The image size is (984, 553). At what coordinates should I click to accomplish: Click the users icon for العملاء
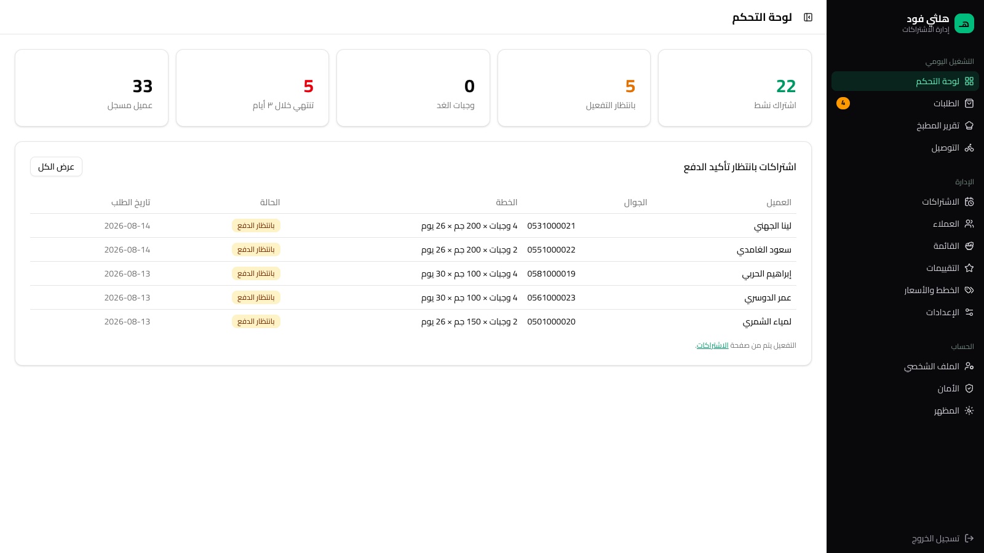(x=969, y=224)
